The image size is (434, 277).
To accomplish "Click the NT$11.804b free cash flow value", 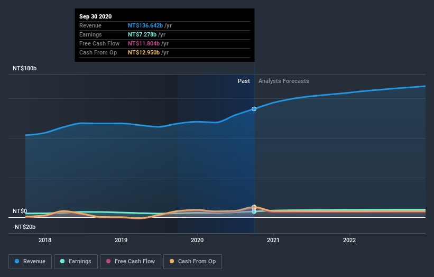I will tap(144, 43).
